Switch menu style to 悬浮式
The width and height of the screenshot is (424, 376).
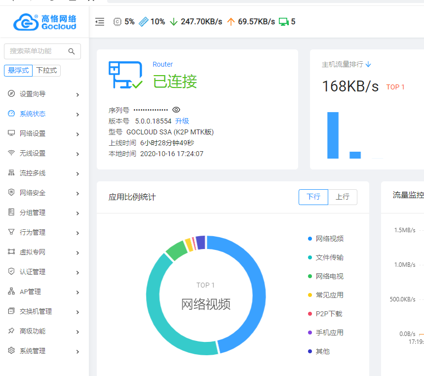[18, 71]
